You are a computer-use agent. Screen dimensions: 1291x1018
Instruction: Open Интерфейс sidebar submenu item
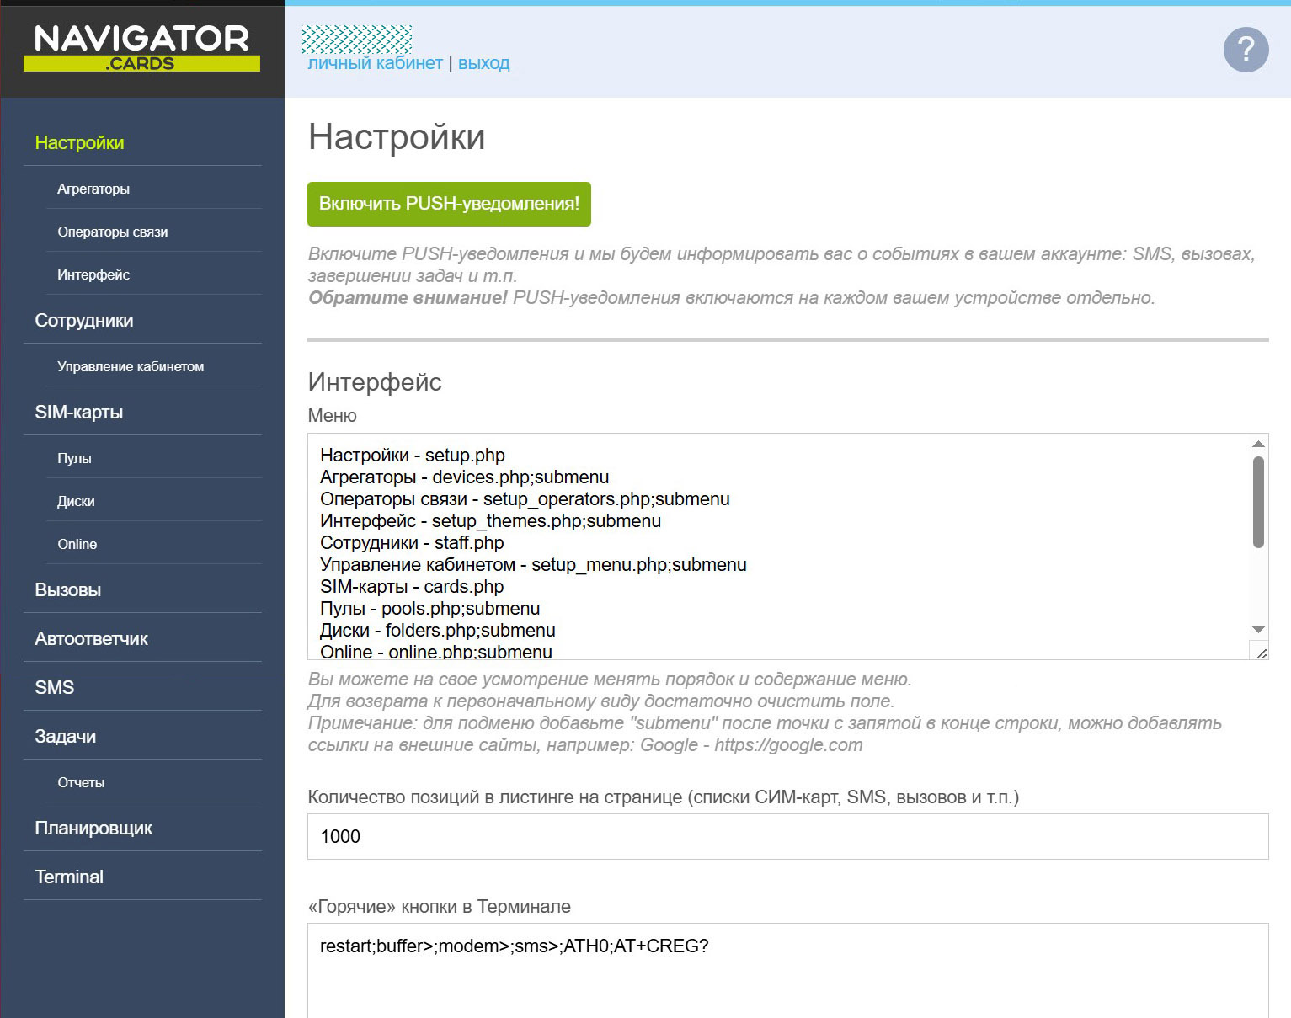pos(93,275)
